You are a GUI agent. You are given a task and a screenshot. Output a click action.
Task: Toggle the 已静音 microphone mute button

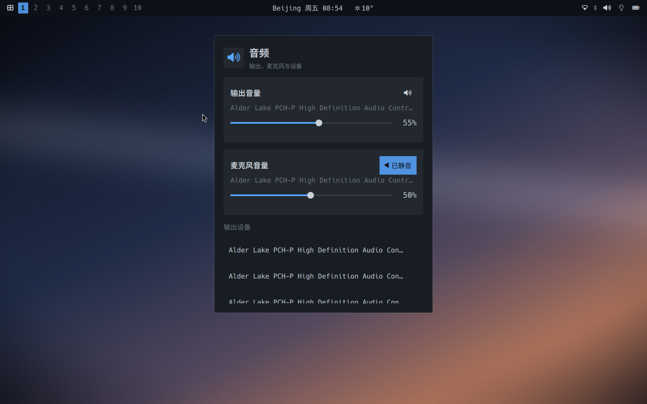point(398,165)
